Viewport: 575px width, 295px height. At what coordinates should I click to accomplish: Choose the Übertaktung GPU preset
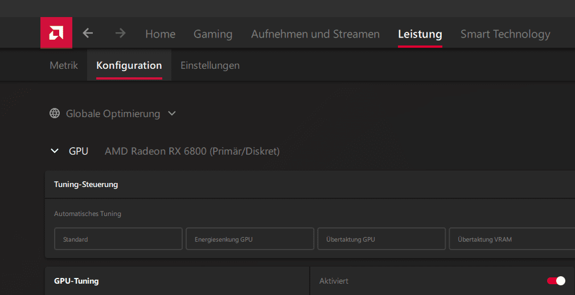tap(381, 239)
